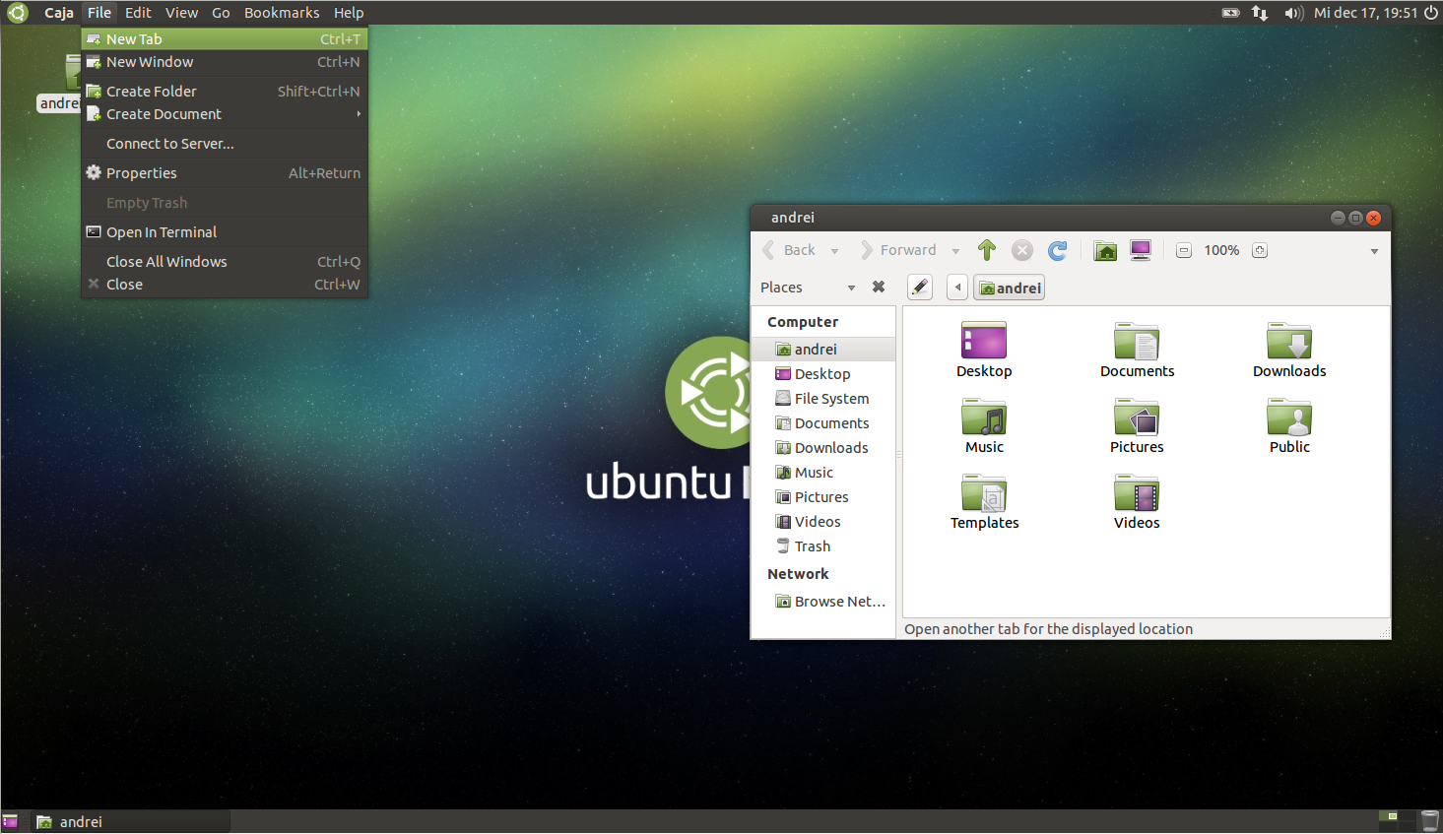Open the Computer location via toolbar icon
This screenshot has width=1443, height=834.
1140,249
